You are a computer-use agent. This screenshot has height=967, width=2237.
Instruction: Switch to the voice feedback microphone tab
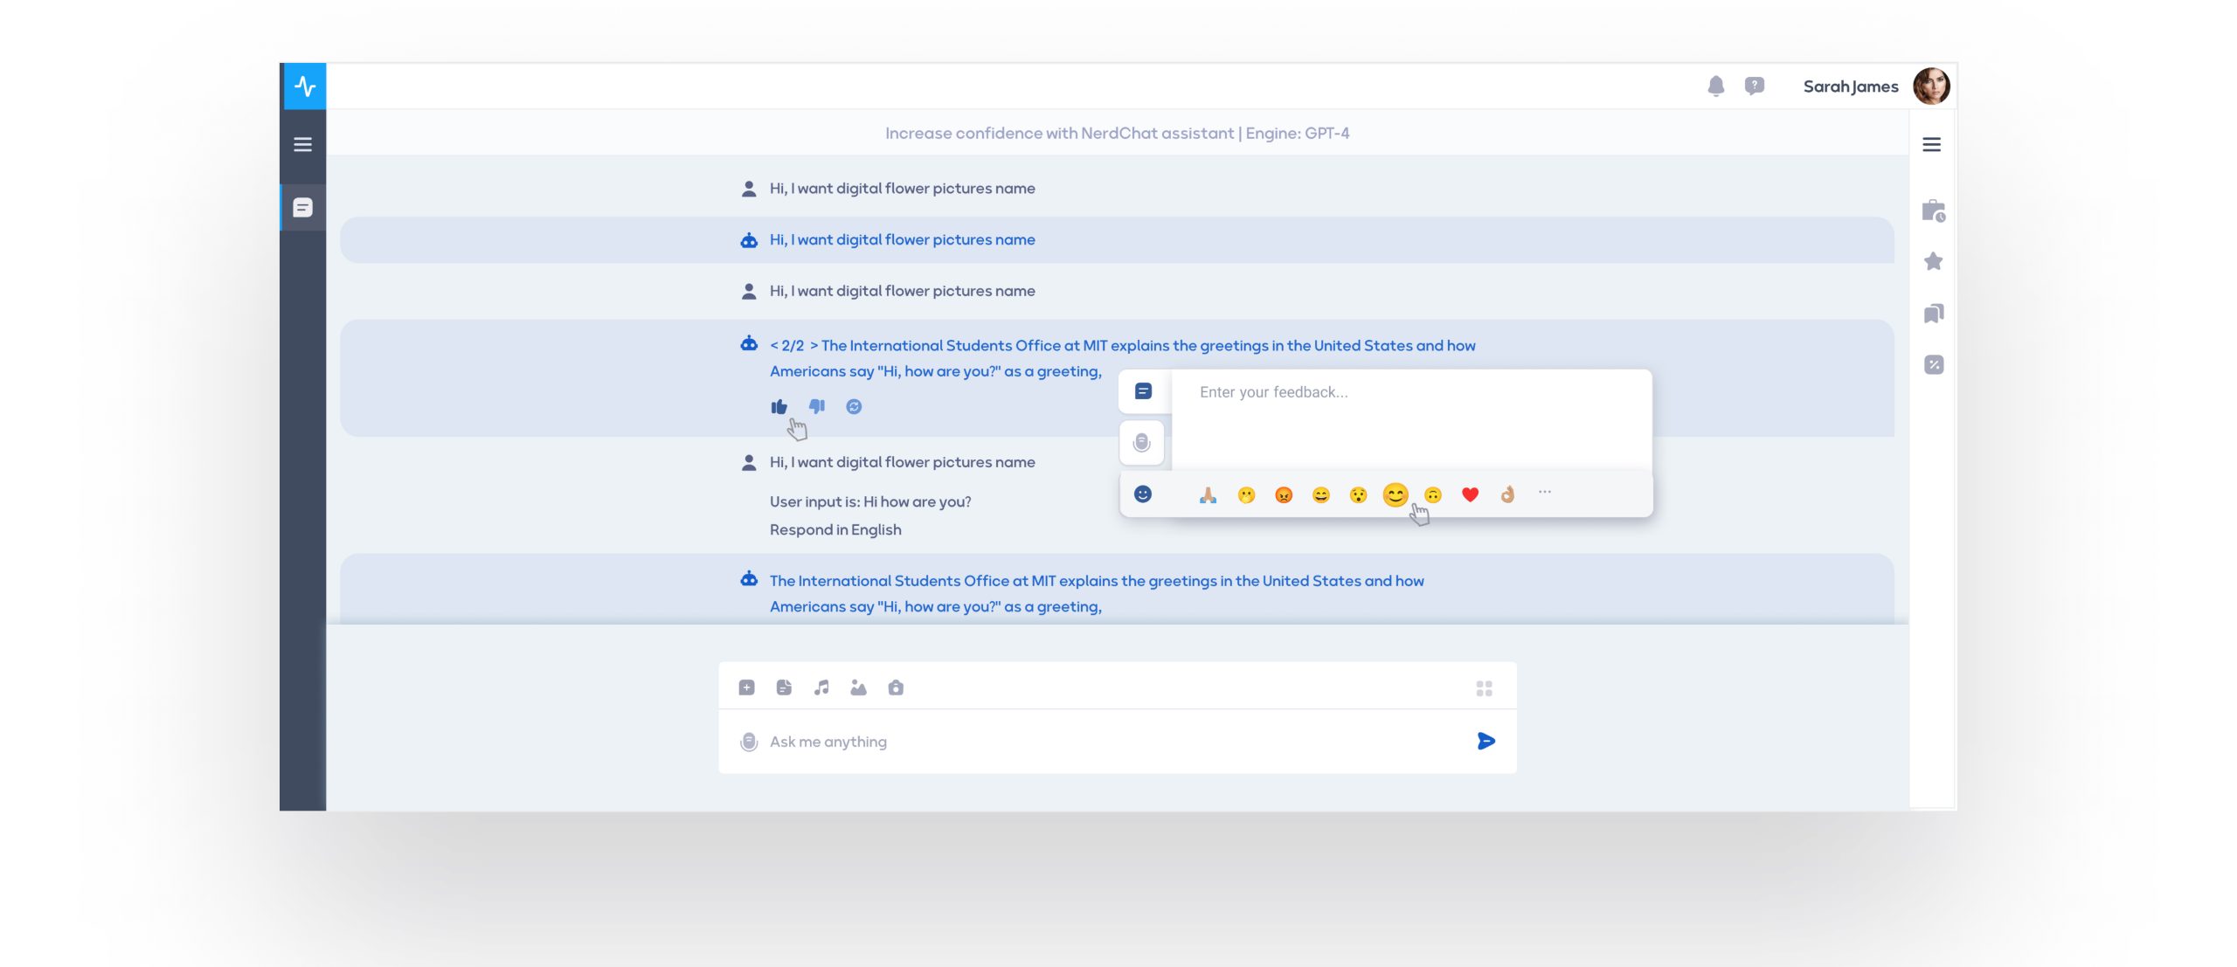(1141, 443)
